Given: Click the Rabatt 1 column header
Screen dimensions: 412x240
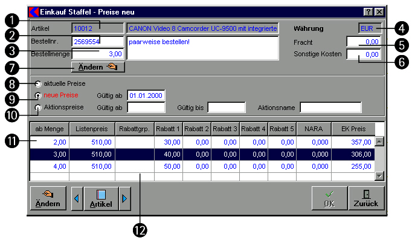Looking at the screenshot, I should tap(169, 129).
